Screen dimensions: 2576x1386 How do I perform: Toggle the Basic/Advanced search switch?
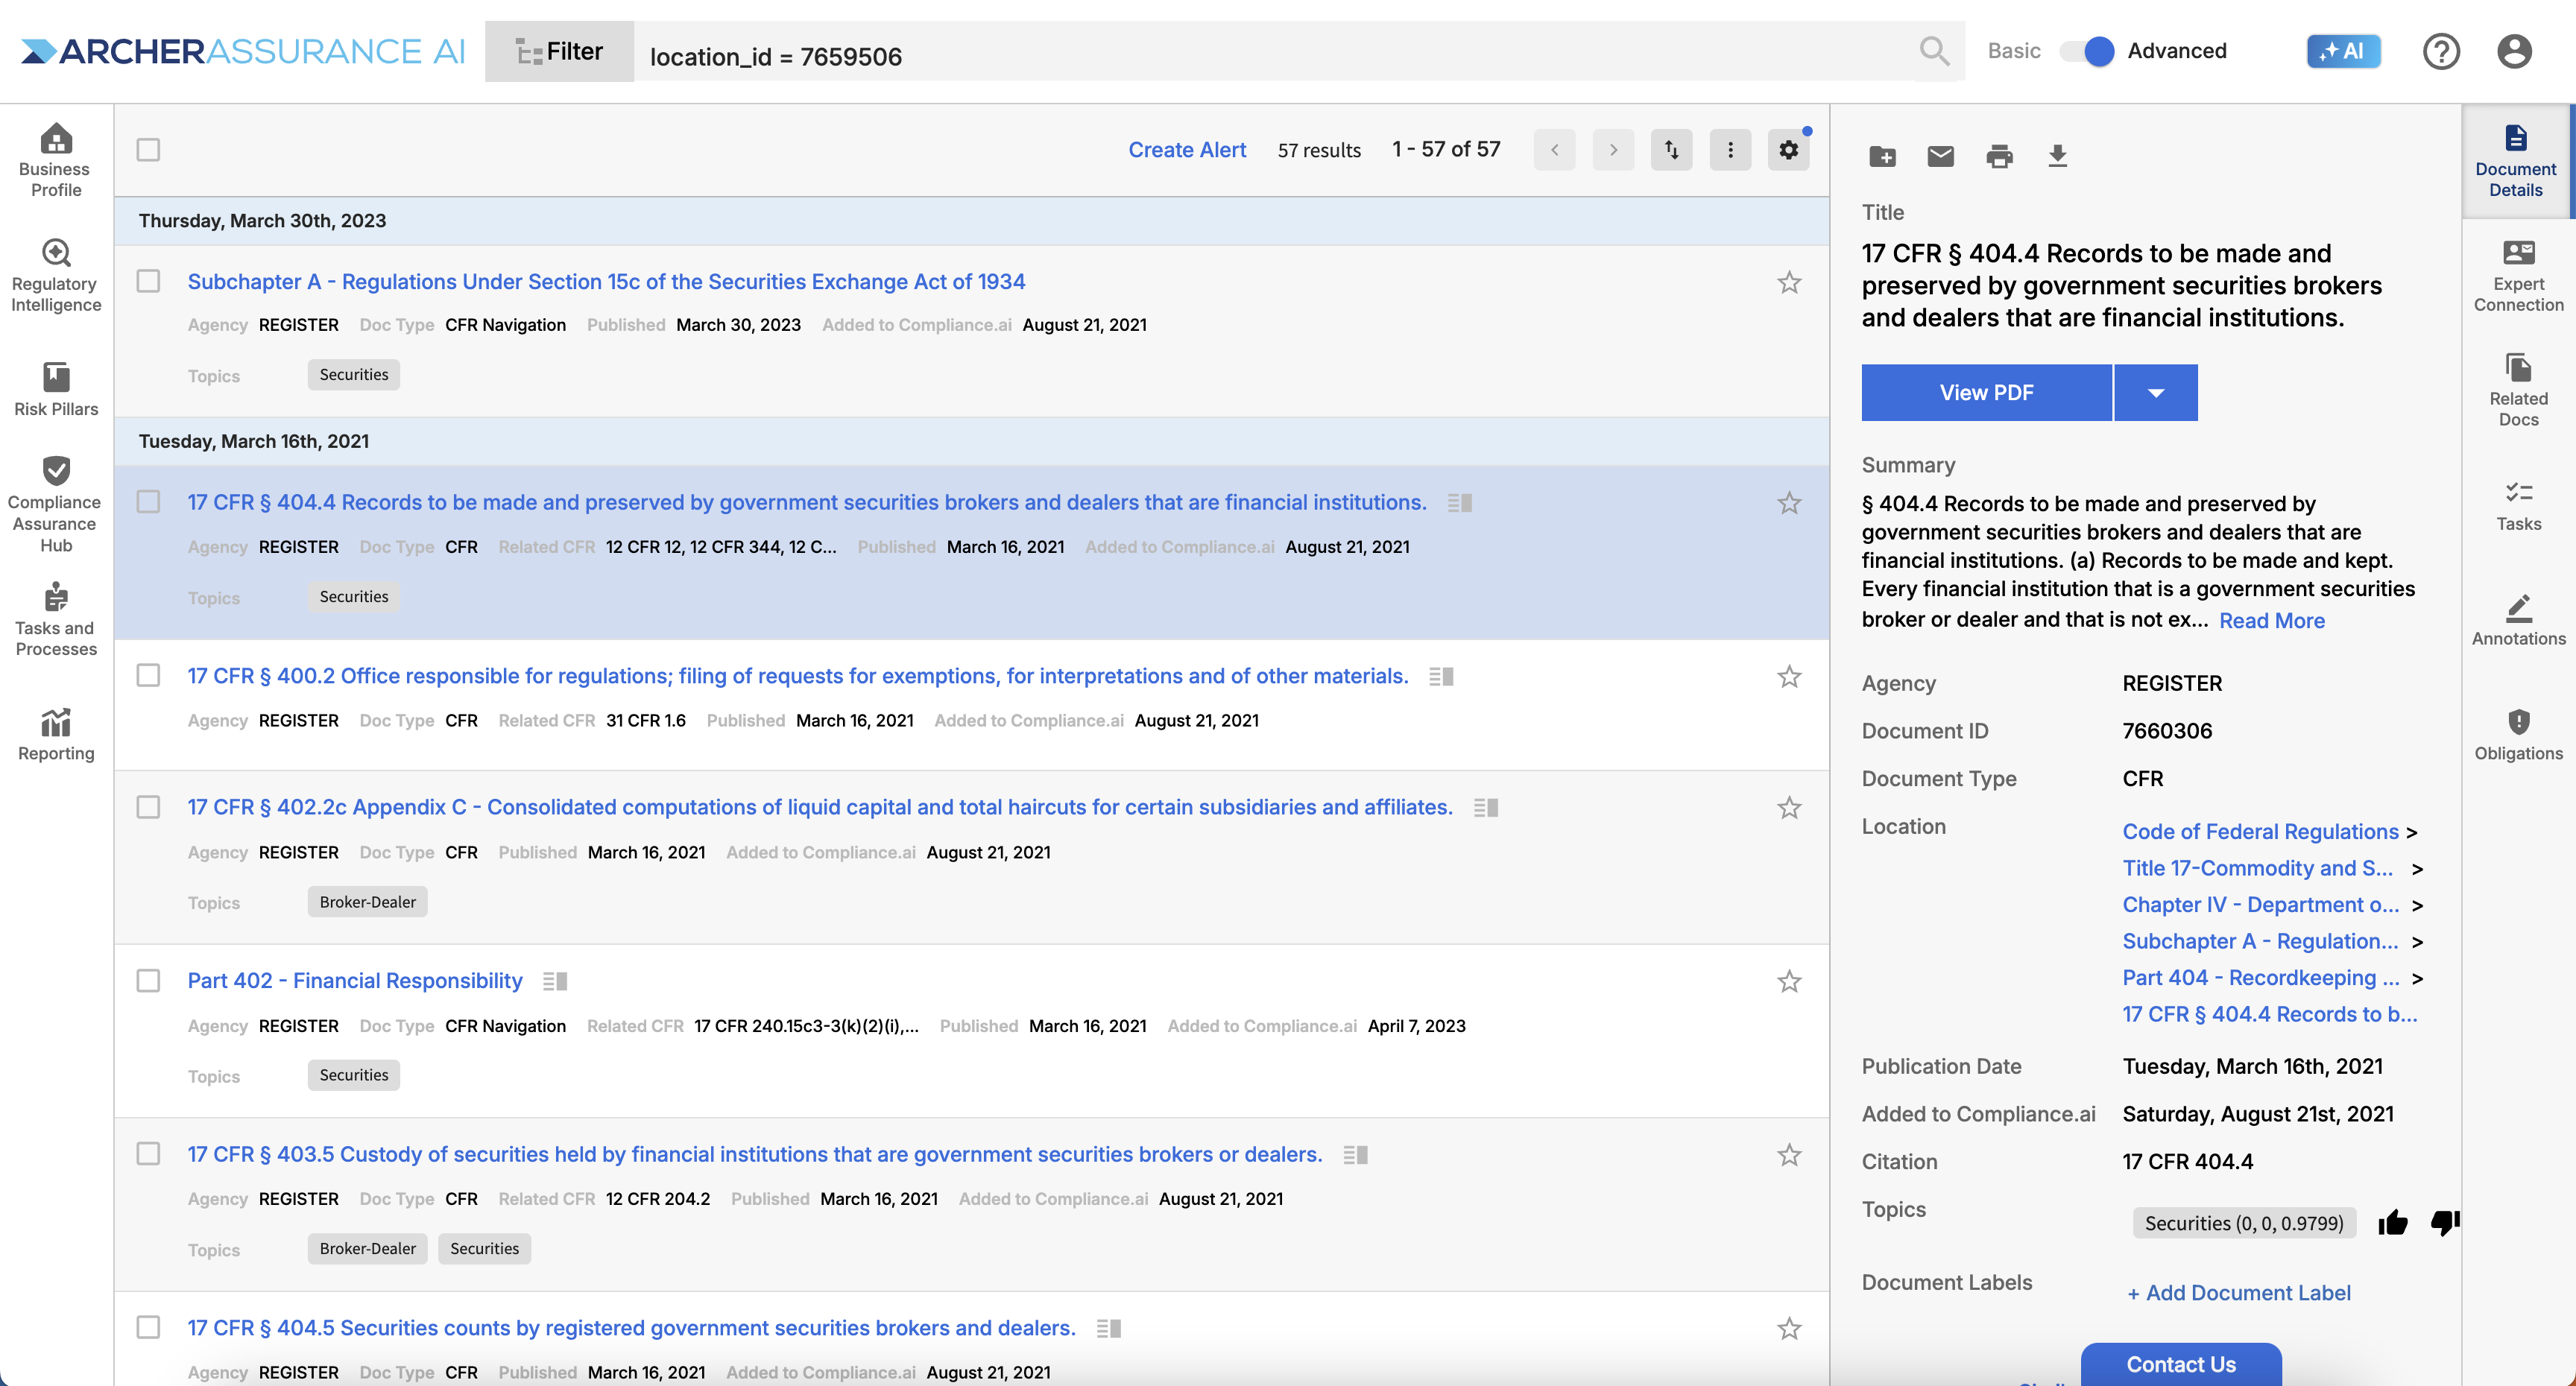tap(2087, 51)
